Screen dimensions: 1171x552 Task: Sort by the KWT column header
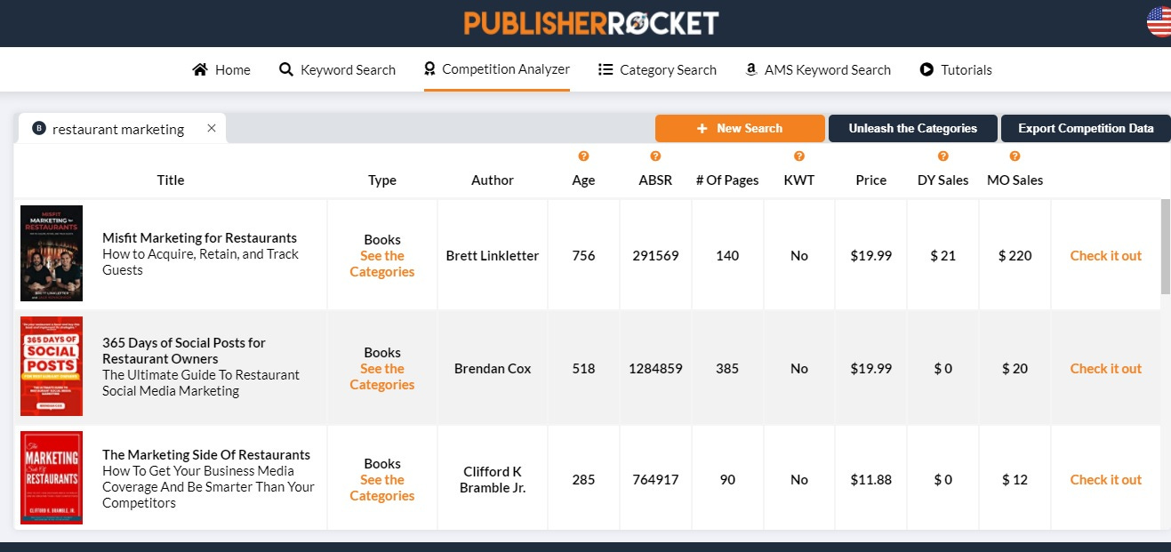point(799,180)
